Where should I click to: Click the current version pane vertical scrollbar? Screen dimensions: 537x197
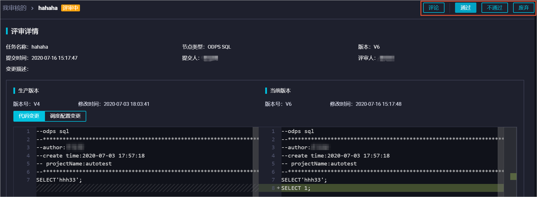point(501,162)
